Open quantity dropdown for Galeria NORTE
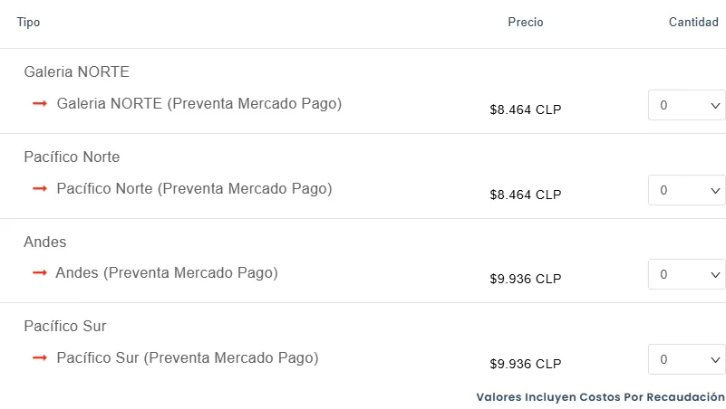This screenshot has height=409, width=726. tap(686, 105)
